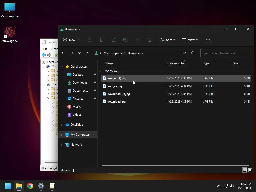Click in the Search Downloads field
The width and height of the screenshot is (256, 192).
point(226,53)
